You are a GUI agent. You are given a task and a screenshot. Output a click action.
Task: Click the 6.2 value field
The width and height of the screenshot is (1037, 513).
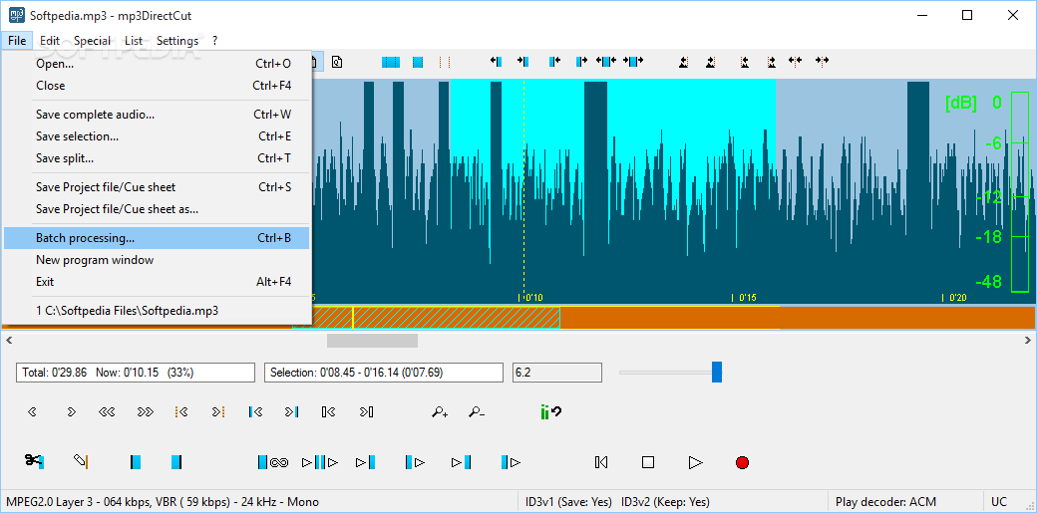[557, 373]
